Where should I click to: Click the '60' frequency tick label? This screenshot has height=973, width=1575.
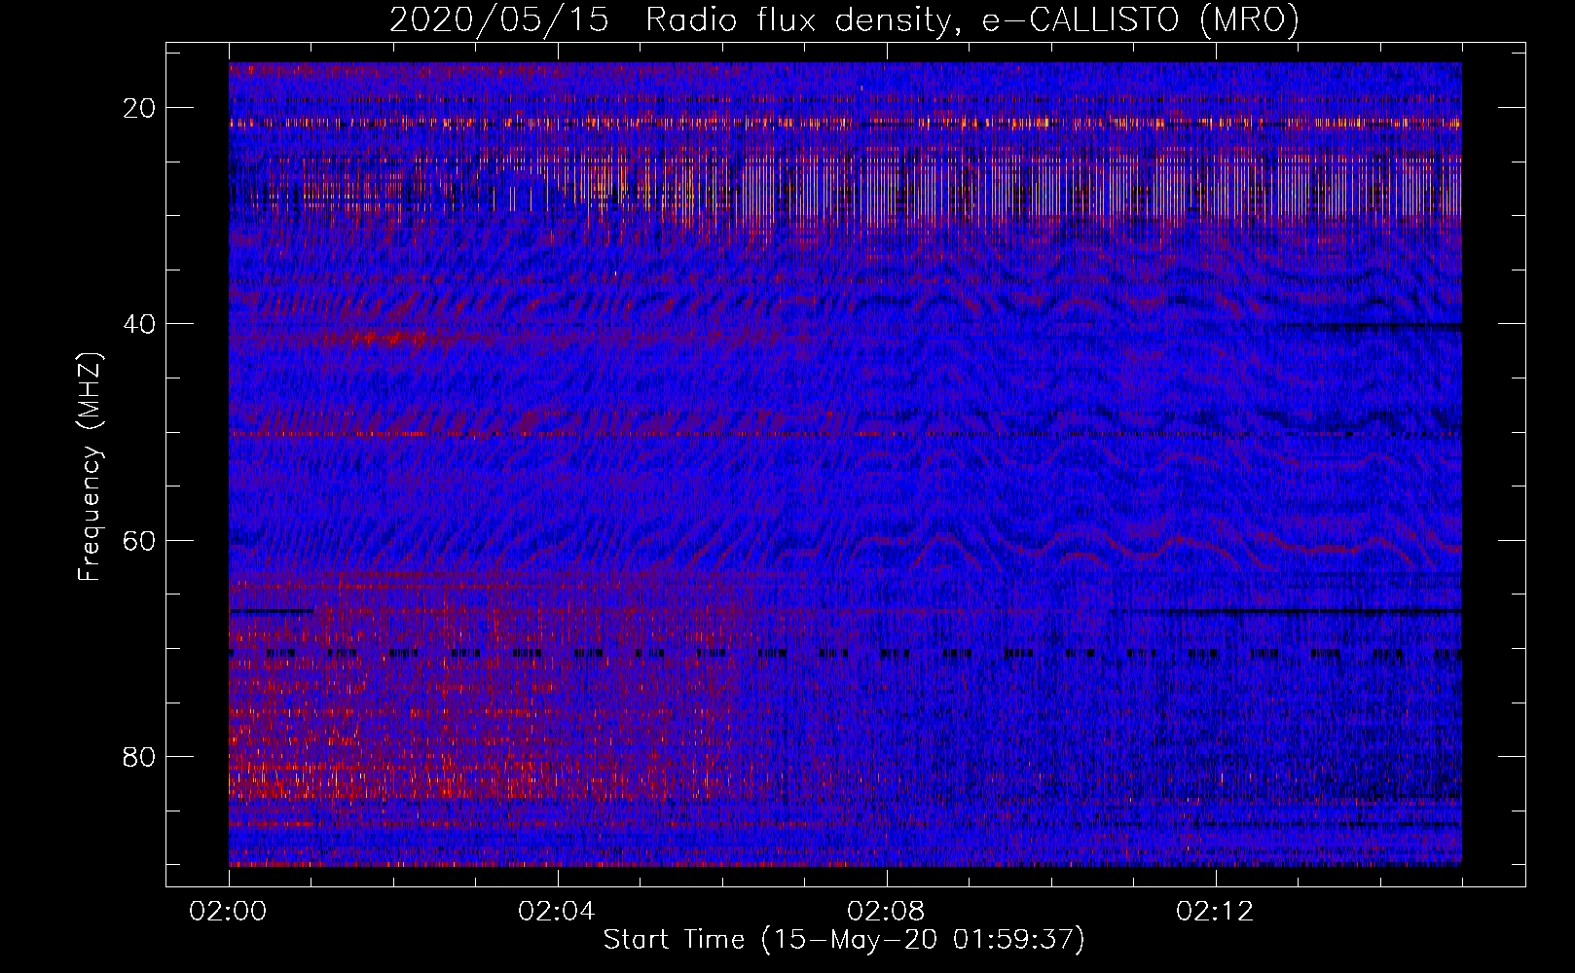click(x=140, y=540)
